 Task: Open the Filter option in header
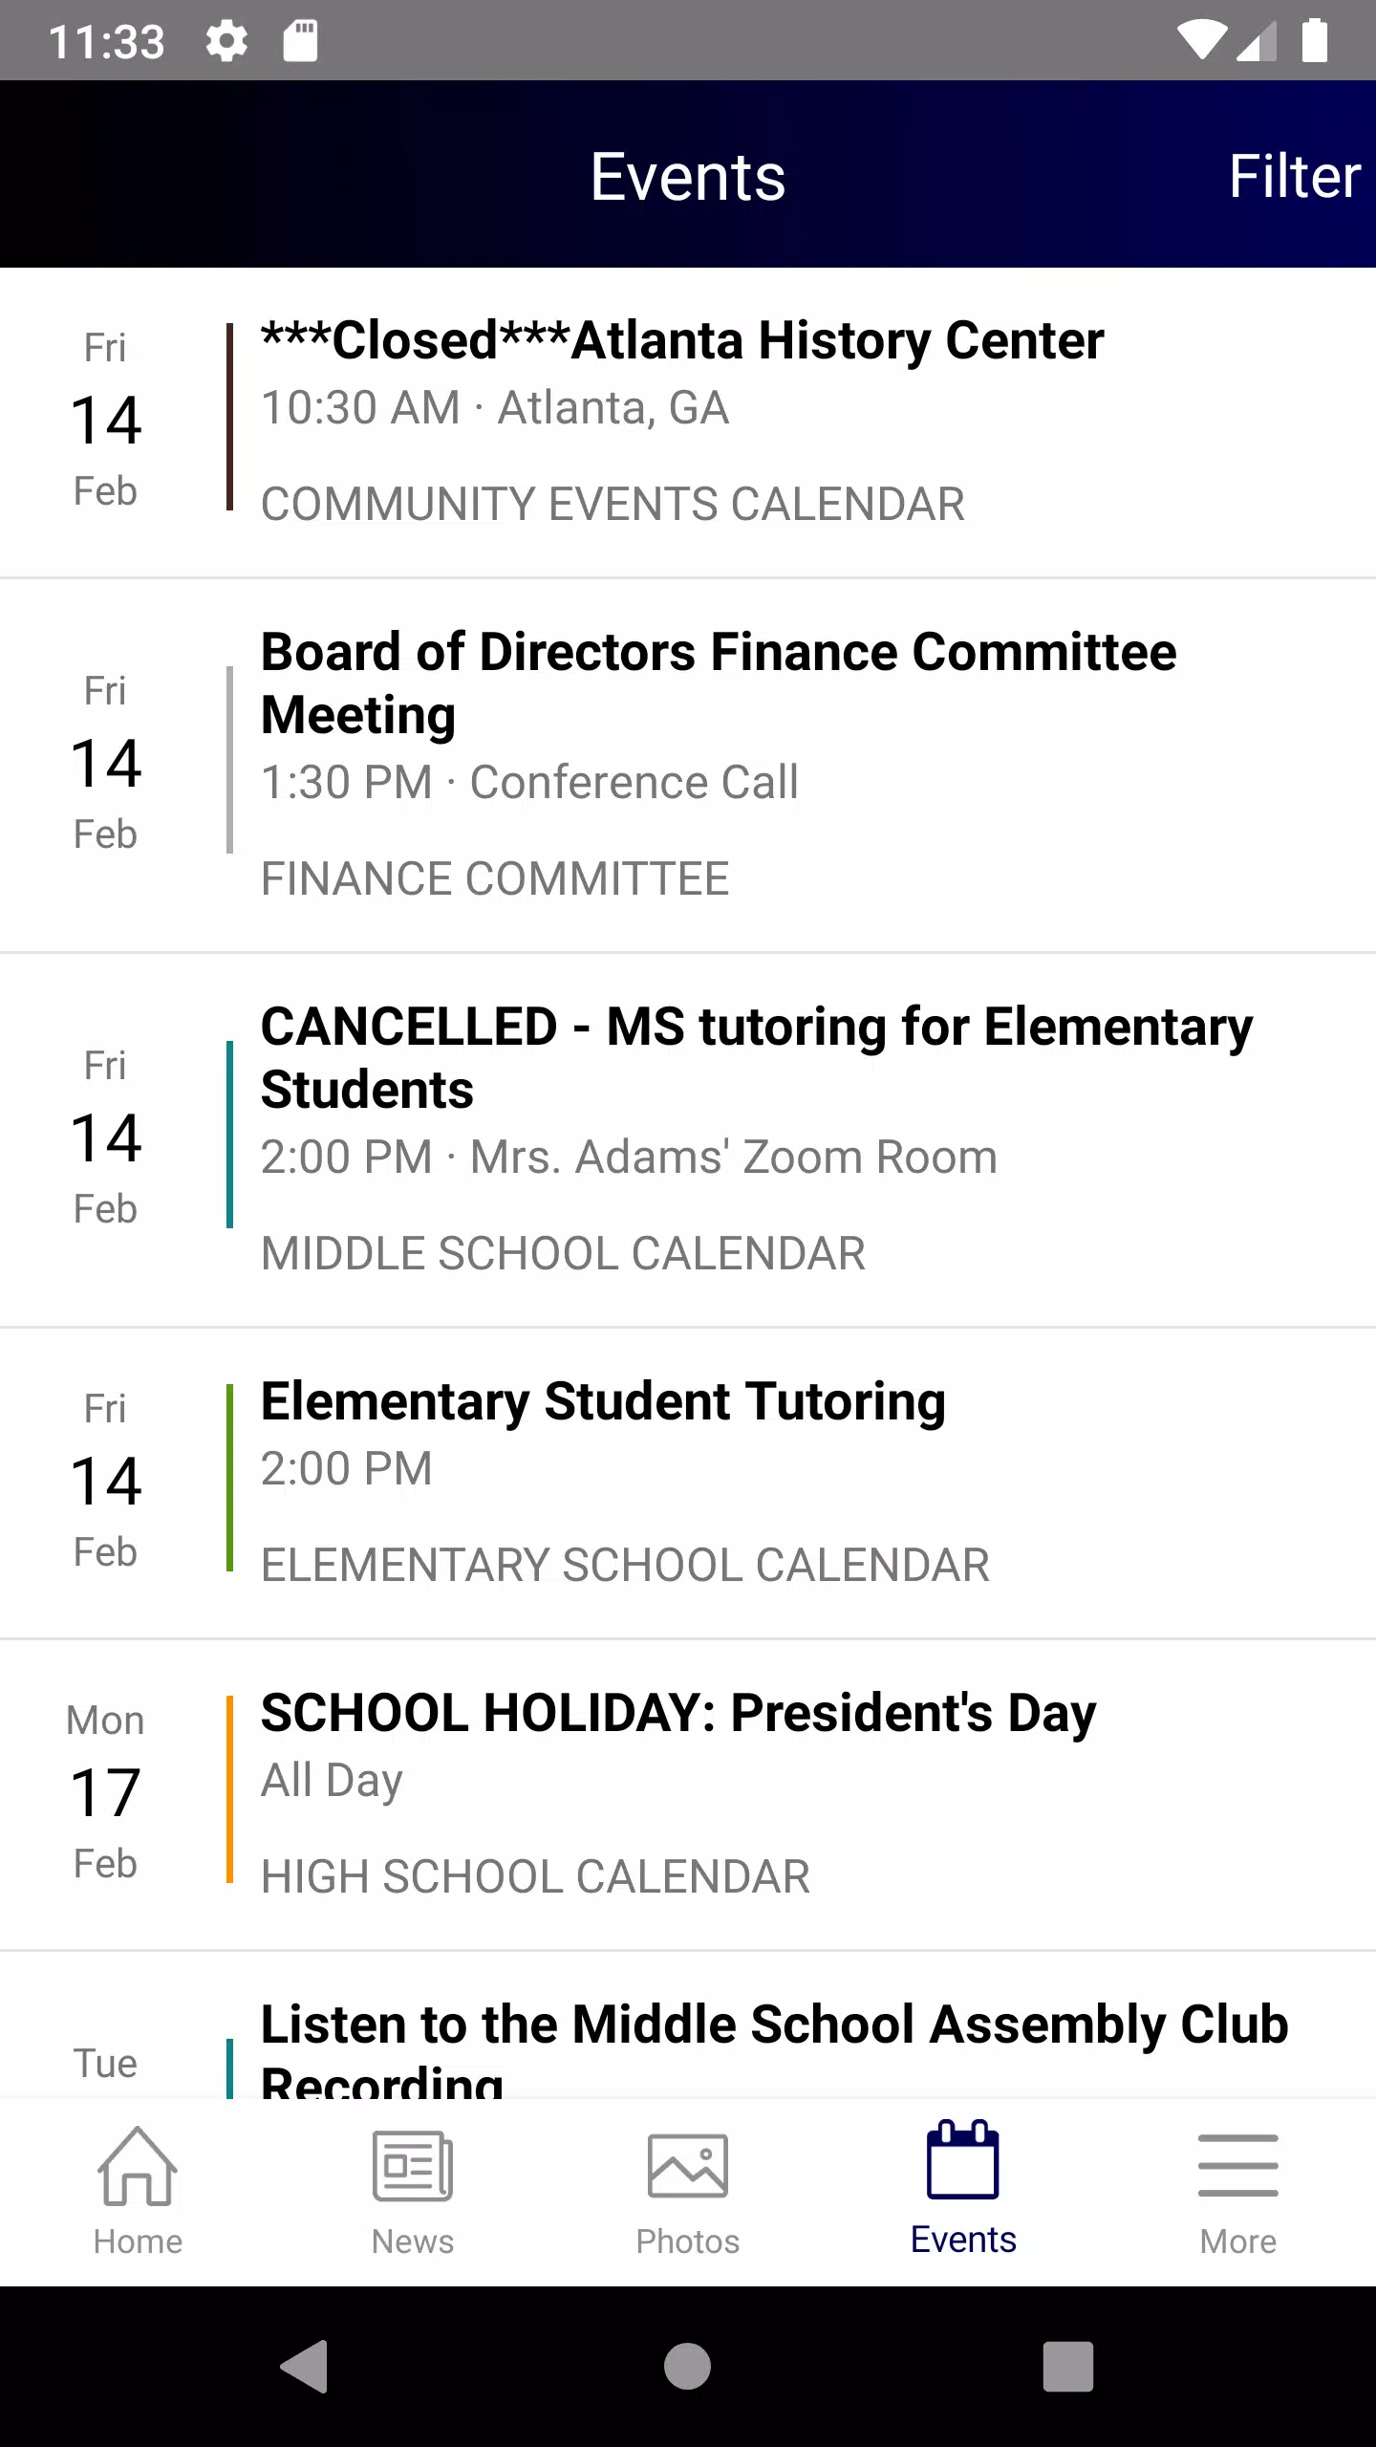[x=1294, y=176]
